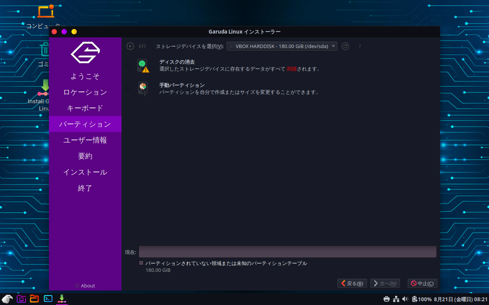This screenshot has width=489, height=305.
Task: Go to the キーボード step
Action: [x=85, y=108]
